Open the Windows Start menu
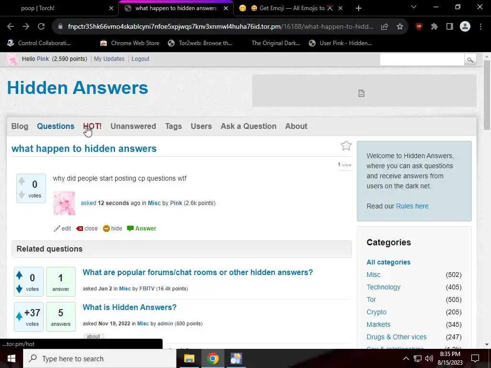The height and width of the screenshot is (368, 491). [12, 358]
